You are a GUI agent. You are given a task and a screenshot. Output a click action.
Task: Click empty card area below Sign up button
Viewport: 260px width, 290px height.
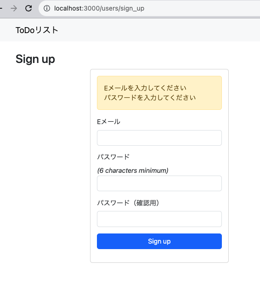(159, 256)
